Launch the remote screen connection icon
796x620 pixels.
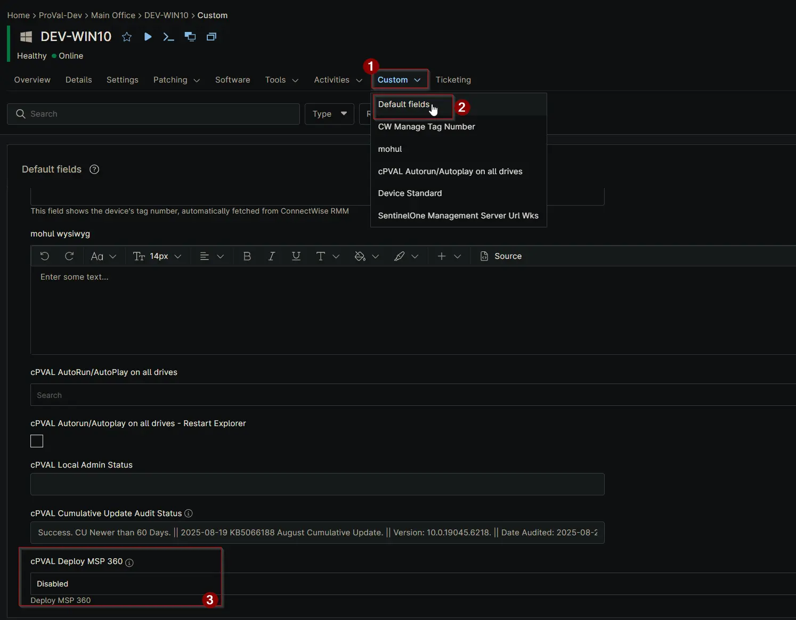(190, 37)
